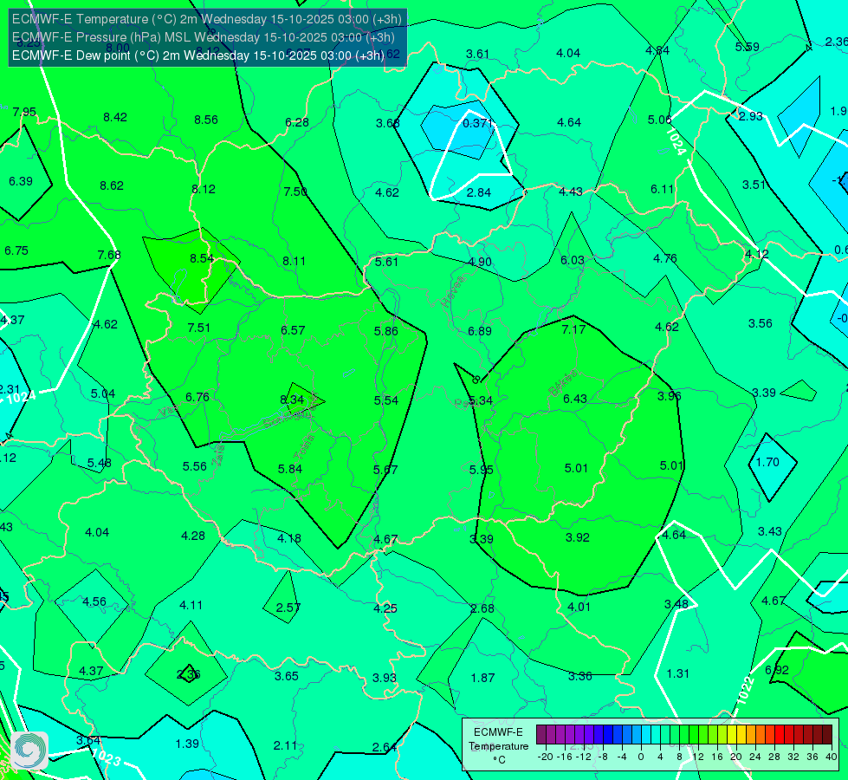The height and width of the screenshot is (780, 848).
Task: Click the yellow legend swatch above 20
Action: (x=732, y=735)
